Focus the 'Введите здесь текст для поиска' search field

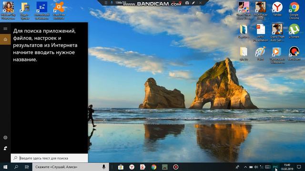tap(49, 158)
